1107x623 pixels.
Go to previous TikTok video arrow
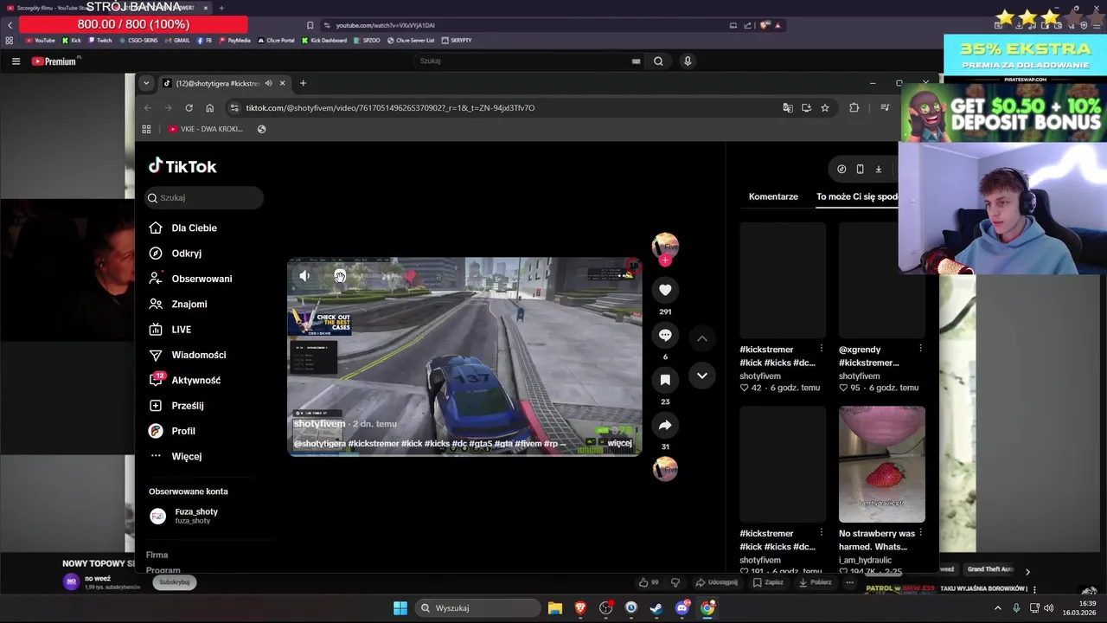(x=702, y=338)
